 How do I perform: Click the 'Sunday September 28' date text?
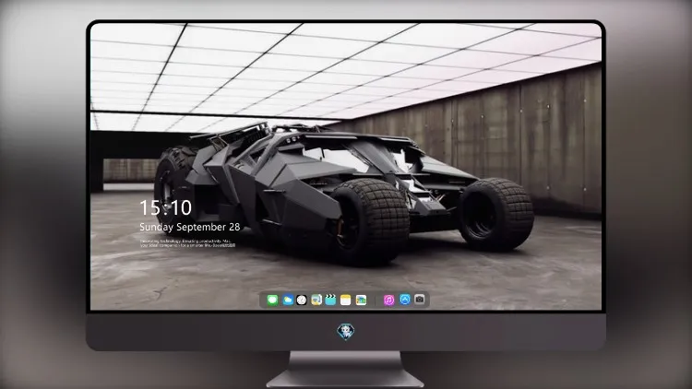point(190,227)
